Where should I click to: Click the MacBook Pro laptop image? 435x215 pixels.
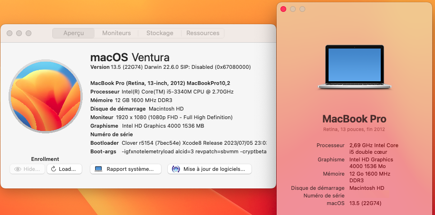pyautogui.click(x=355, y=67)
